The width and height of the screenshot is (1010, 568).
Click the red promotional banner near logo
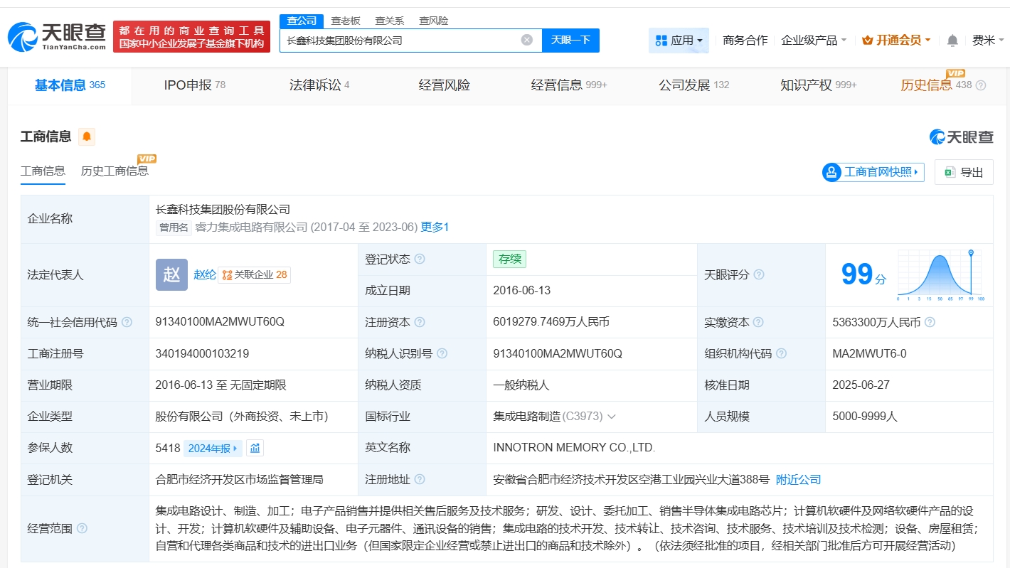[192, 36]
